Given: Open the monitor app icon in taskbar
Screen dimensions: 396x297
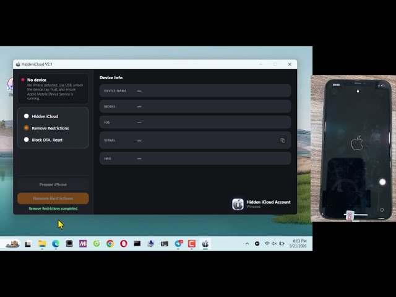Looking at the screenshot, I should tap(69, 243).
